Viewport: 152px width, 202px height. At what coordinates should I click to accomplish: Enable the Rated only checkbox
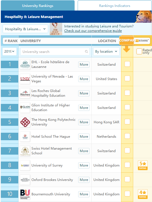point(139,52)
